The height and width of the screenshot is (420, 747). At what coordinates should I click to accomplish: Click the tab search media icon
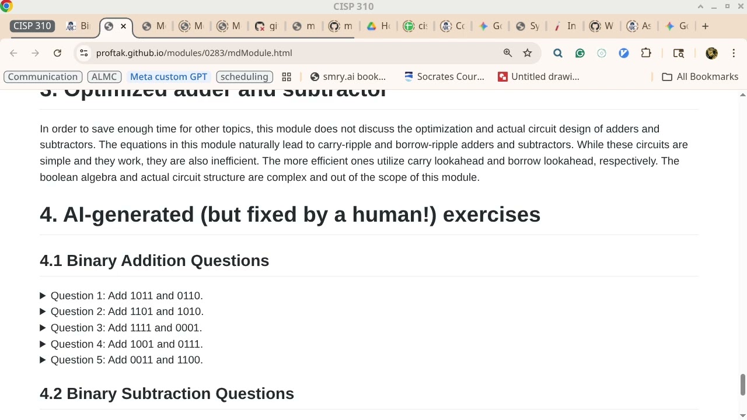678,53
